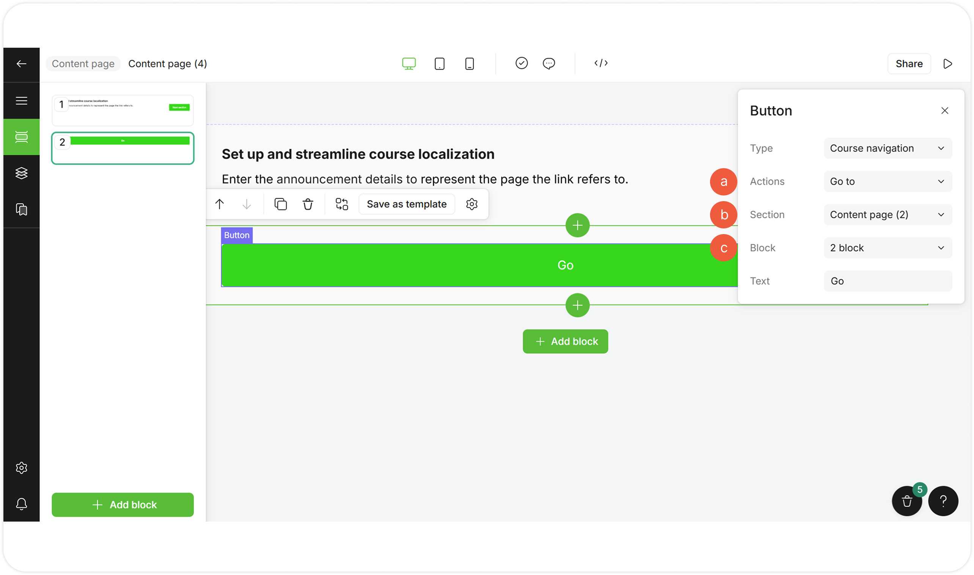The height and width of the screenshot is (575, 974).
Task: Select desktop preview mode
Action: click(409, 64)
